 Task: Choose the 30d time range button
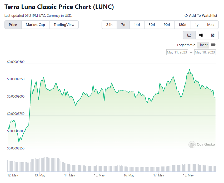pyautogui.click(x=152, y=25)
